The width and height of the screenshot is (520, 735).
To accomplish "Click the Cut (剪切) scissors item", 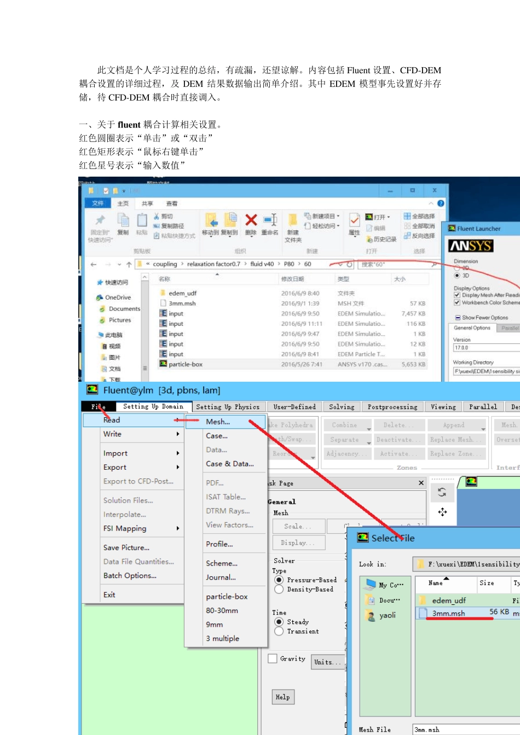I will click(163, 217).
